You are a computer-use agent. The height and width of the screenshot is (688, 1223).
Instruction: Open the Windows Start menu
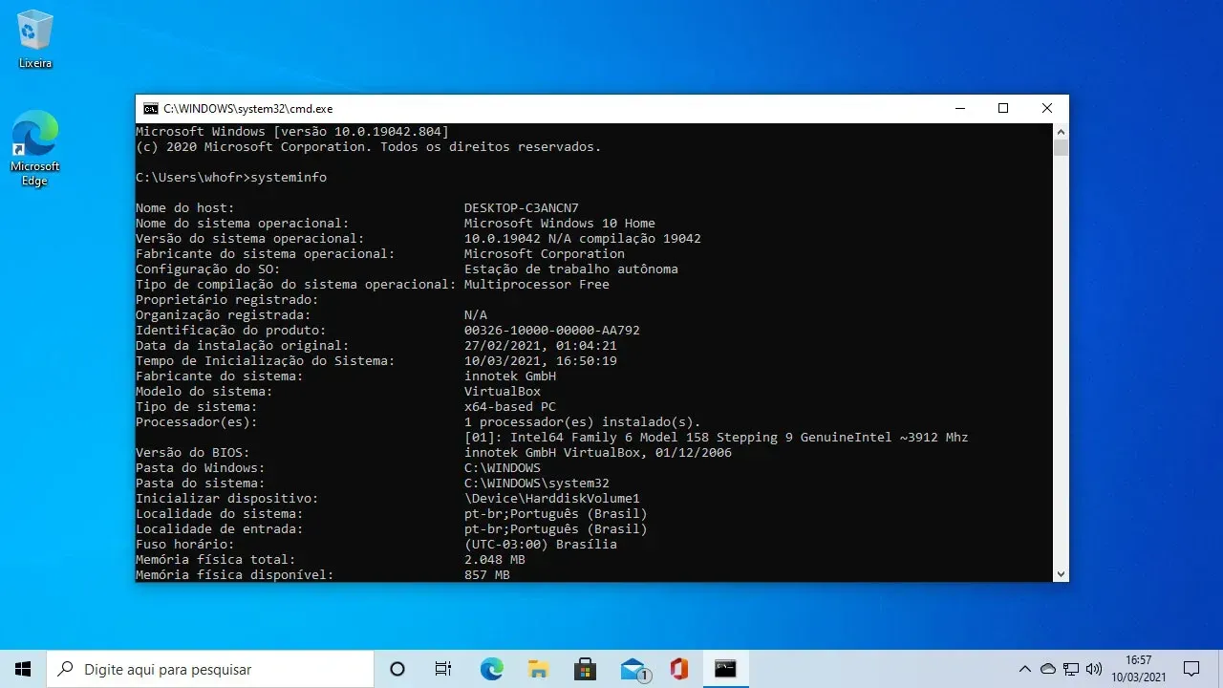pos(23,669)
